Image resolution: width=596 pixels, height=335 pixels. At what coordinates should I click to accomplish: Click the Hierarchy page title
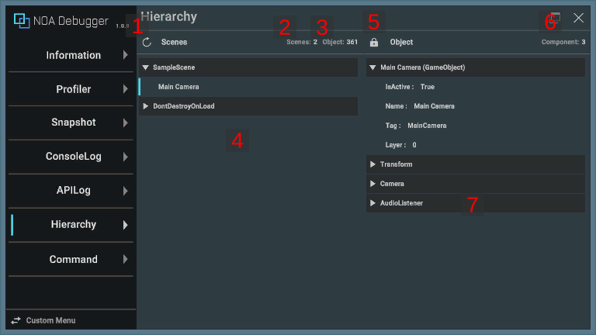168,17
